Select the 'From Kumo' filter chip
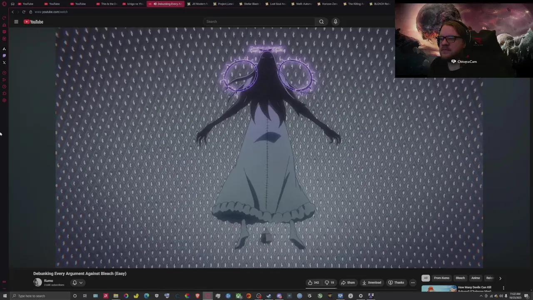The height and width of the screenshot is (300, 533). pyautogui.click(x=441, y=278)
